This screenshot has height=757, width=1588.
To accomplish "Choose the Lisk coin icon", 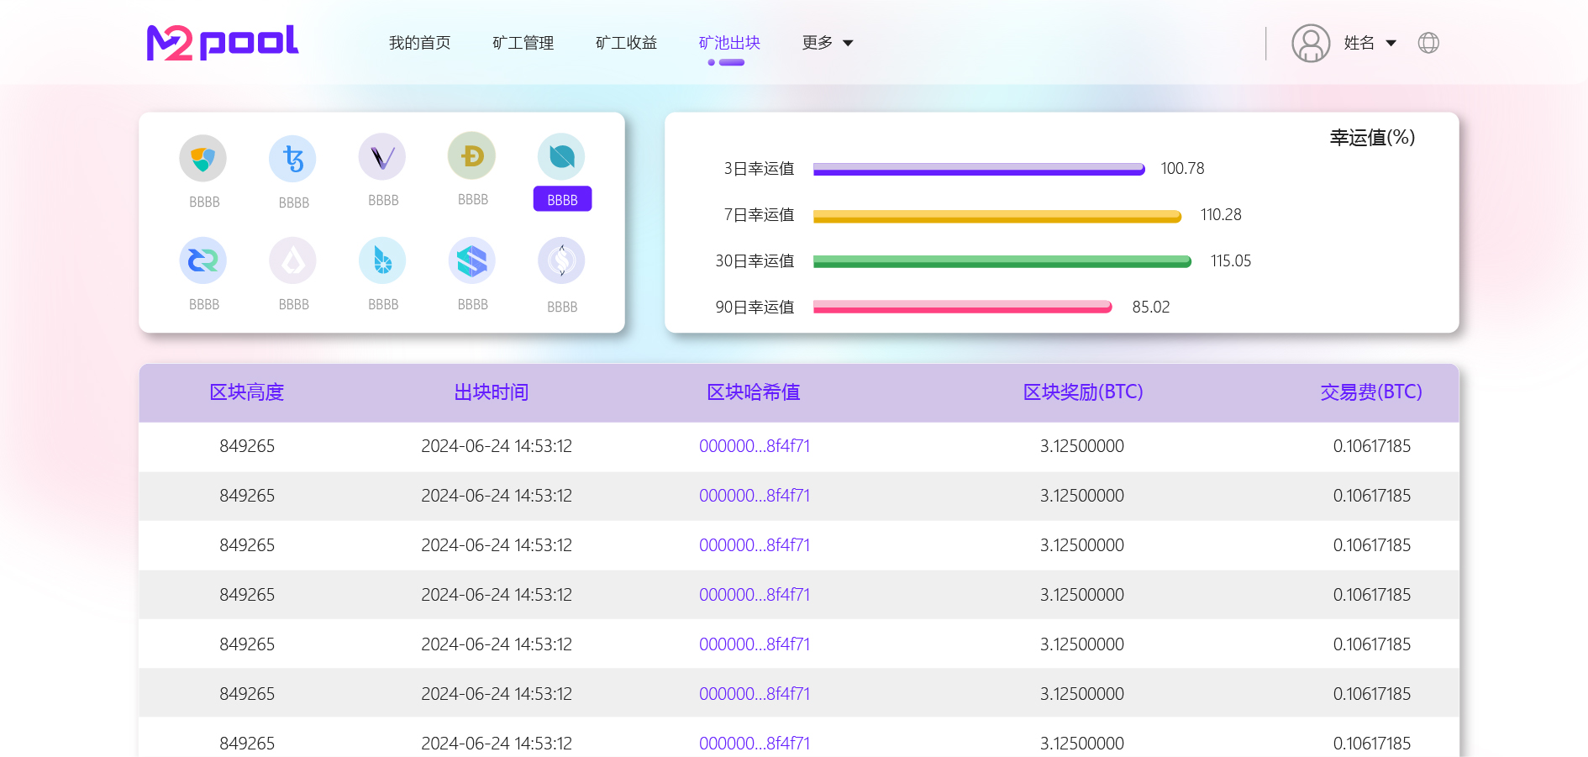I will [292, 260].
